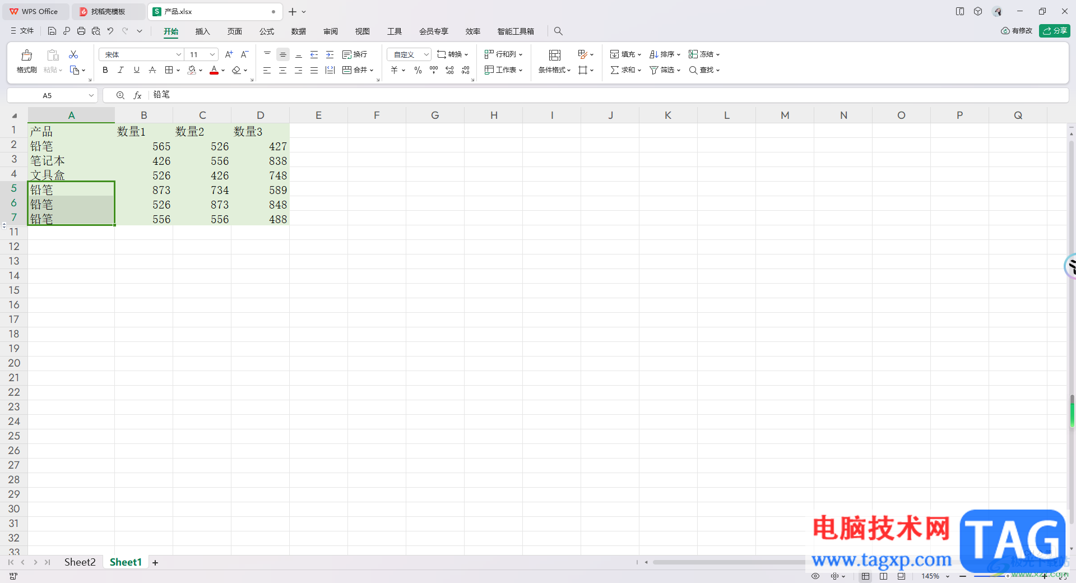Click the fill color bucket swatch

pos(192,70)
